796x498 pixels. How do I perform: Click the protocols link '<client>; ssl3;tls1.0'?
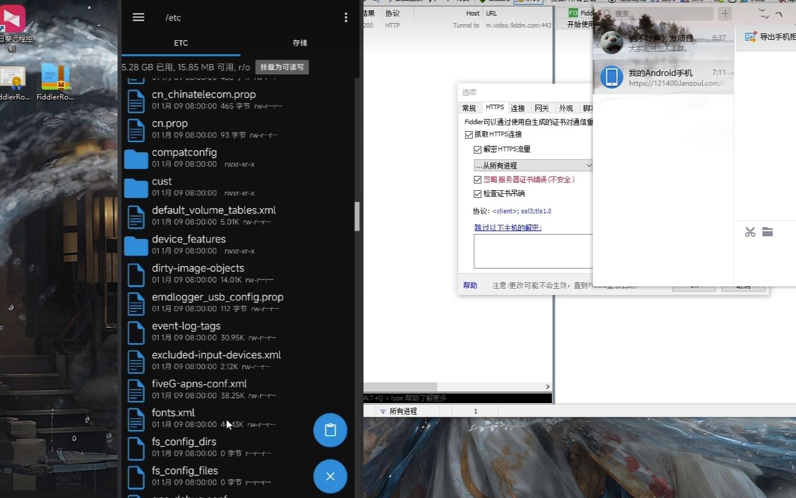(522, 211)
